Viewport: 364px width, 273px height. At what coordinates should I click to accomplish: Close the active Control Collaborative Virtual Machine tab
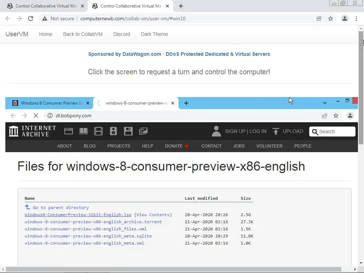(167, 6)
